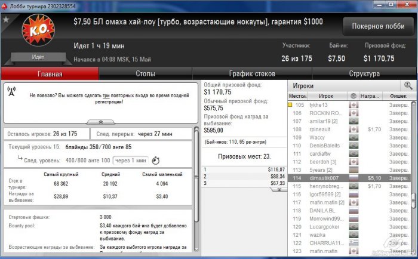418x259 pixels.
Task: Click the Игроки panel header
Action: point(303,86)
